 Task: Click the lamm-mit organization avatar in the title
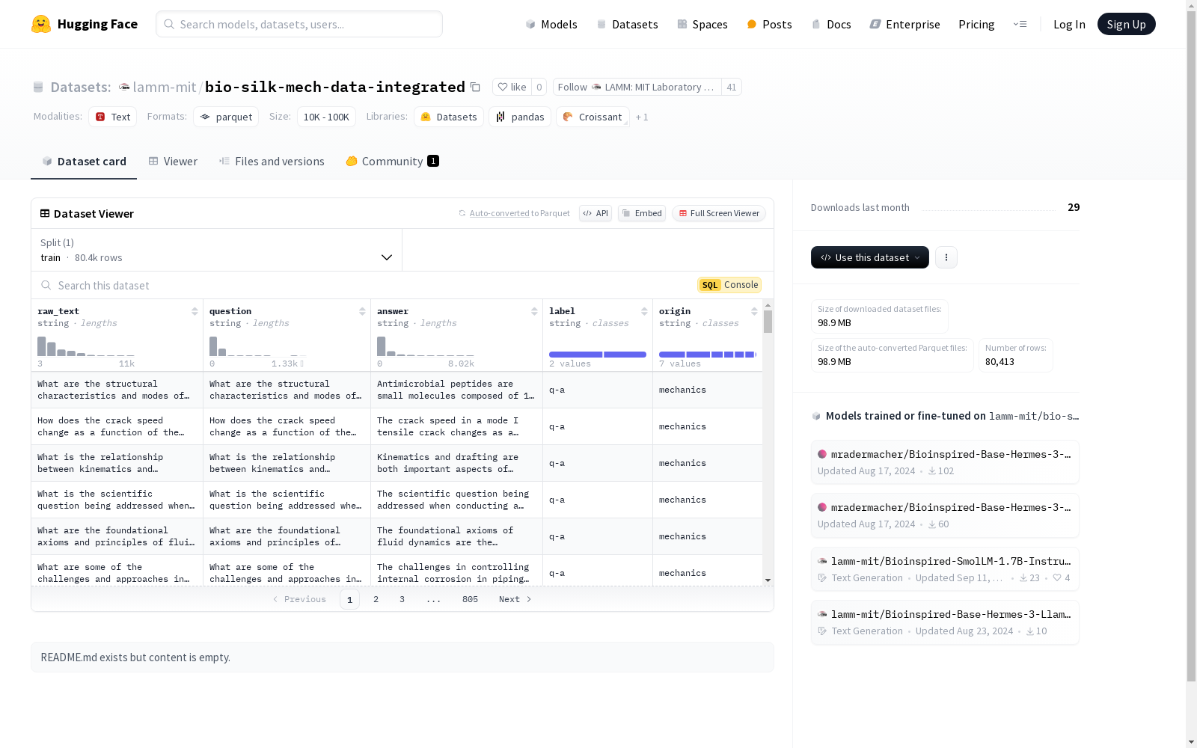[x=124, y=87]
